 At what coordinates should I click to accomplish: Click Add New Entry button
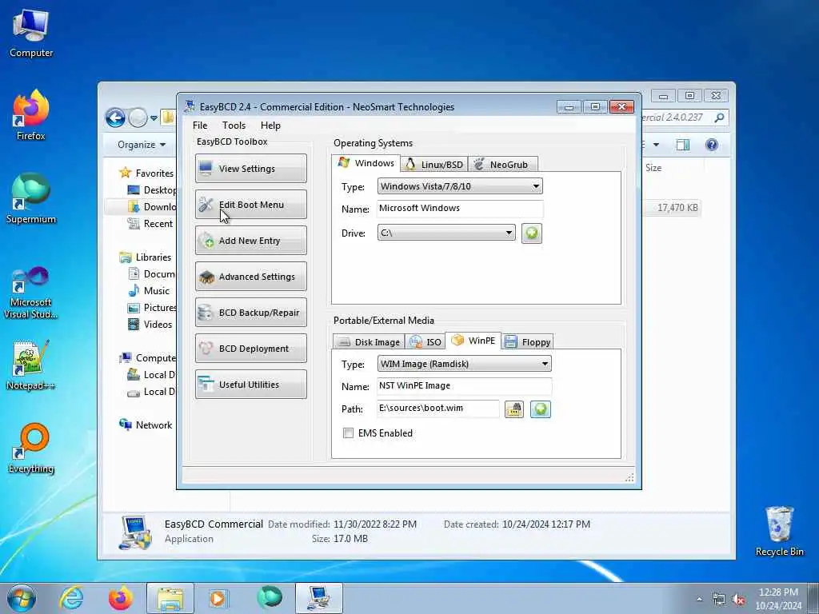(x=250, y=240)
